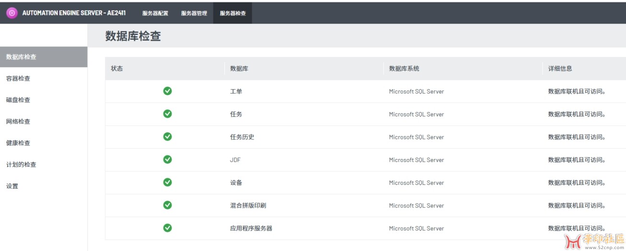The image size is (626, 251).
Task: Click green check icon in 混合拼版印刷 row
Action: [167, 205]
